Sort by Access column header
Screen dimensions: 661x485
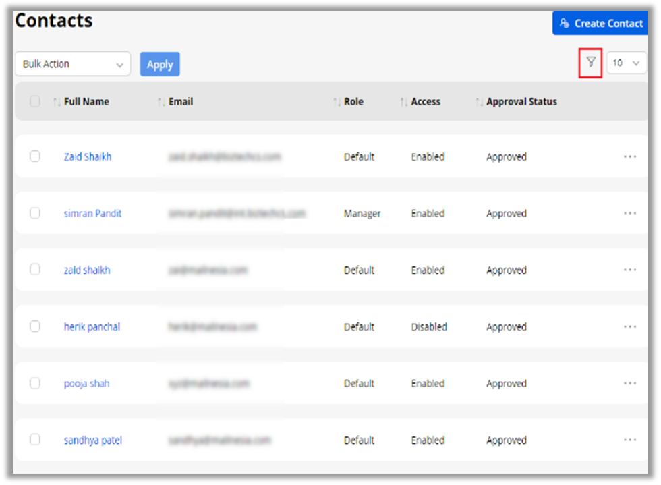tap(404, 102)
